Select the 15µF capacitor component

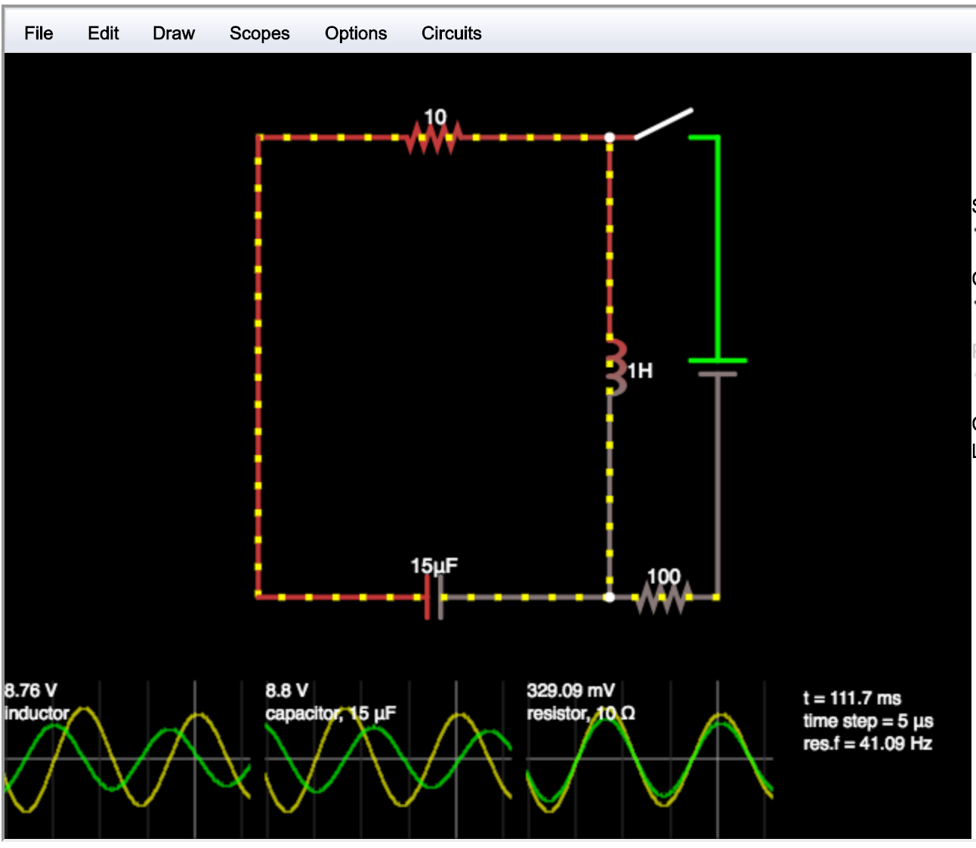click(434, 596)
